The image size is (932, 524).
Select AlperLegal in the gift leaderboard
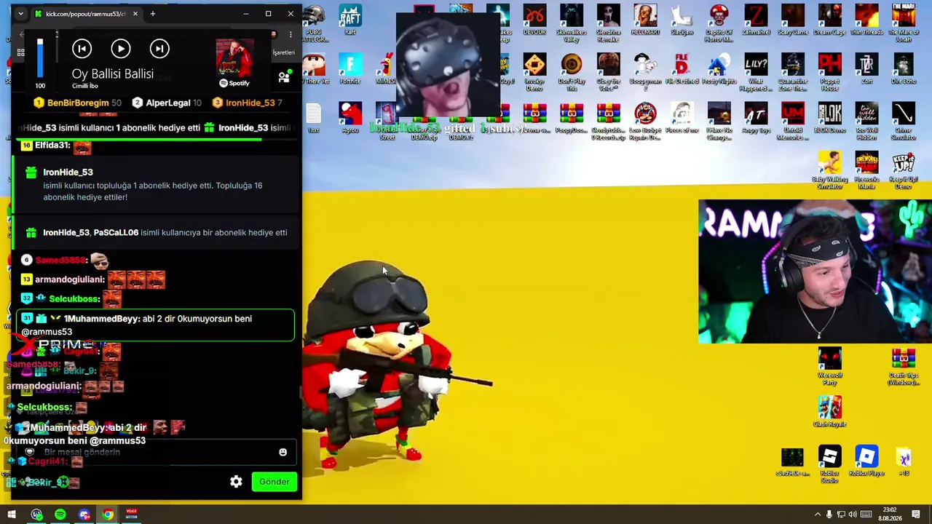167,103
